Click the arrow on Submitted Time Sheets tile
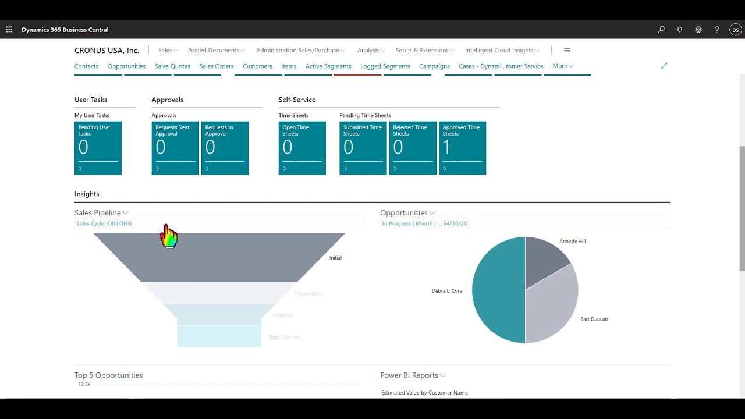745x419 pixels. pos(346,169)
